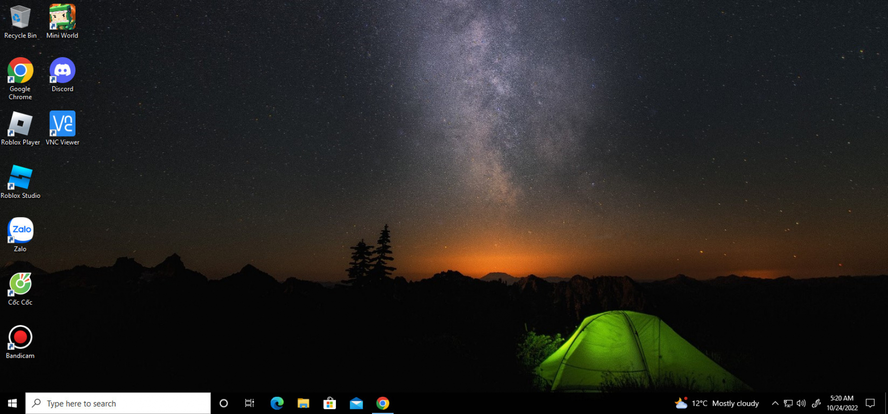Open Microsoft Store from the taskbar
This screenshot has width=888, height=414.
coord(330,403)
